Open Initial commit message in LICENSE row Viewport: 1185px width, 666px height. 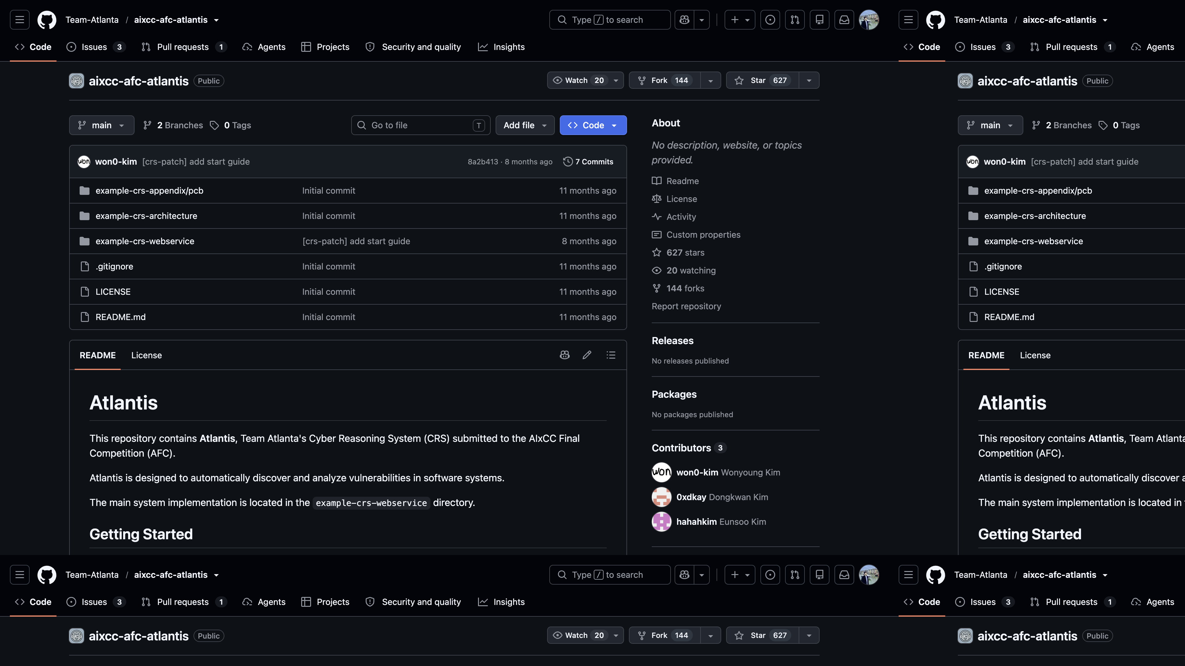click(328, 291)
